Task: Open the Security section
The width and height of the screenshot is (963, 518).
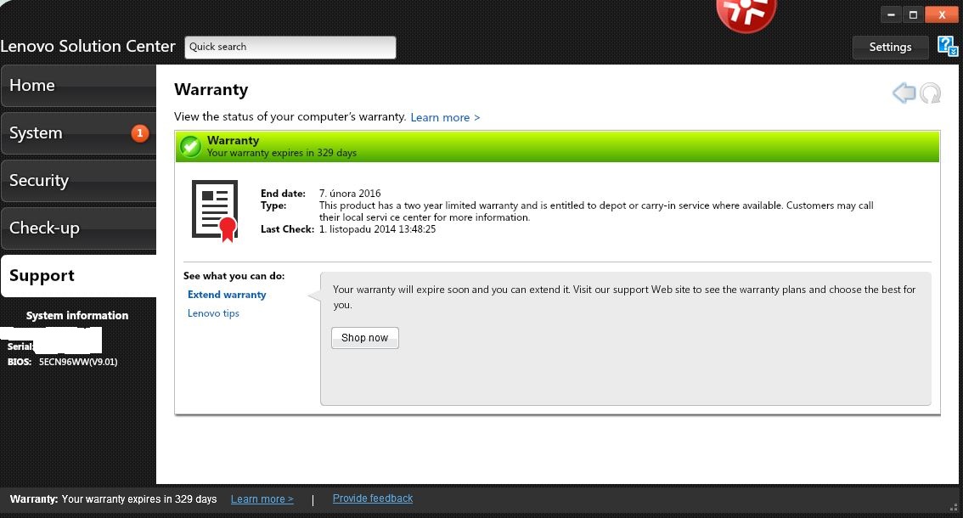Action: tap(78, 181)
